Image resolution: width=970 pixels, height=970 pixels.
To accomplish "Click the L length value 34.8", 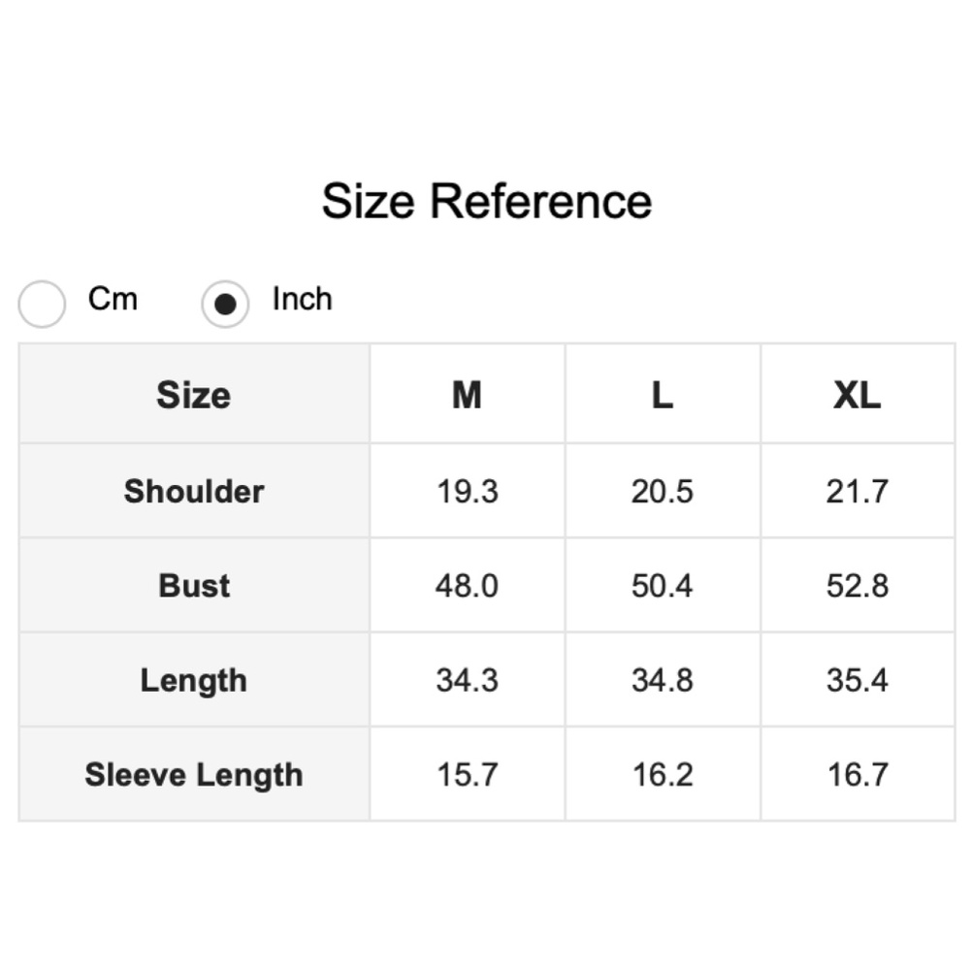I will click(663, 680).
